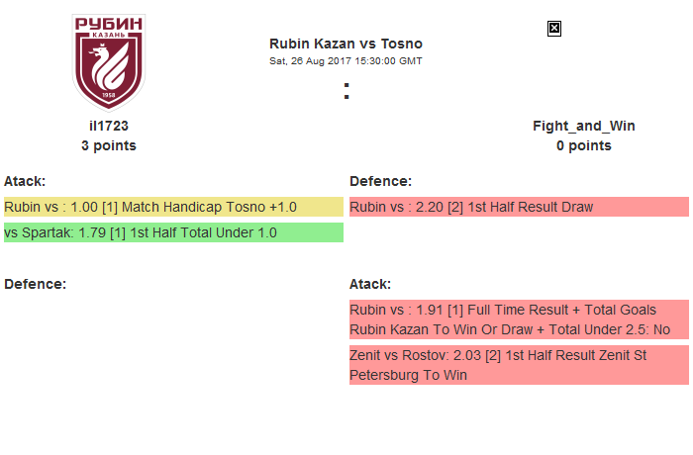Open the Full Time Result + Total Goals bet
This screenshot has width=693, height=455.
[x=518, y=318]
